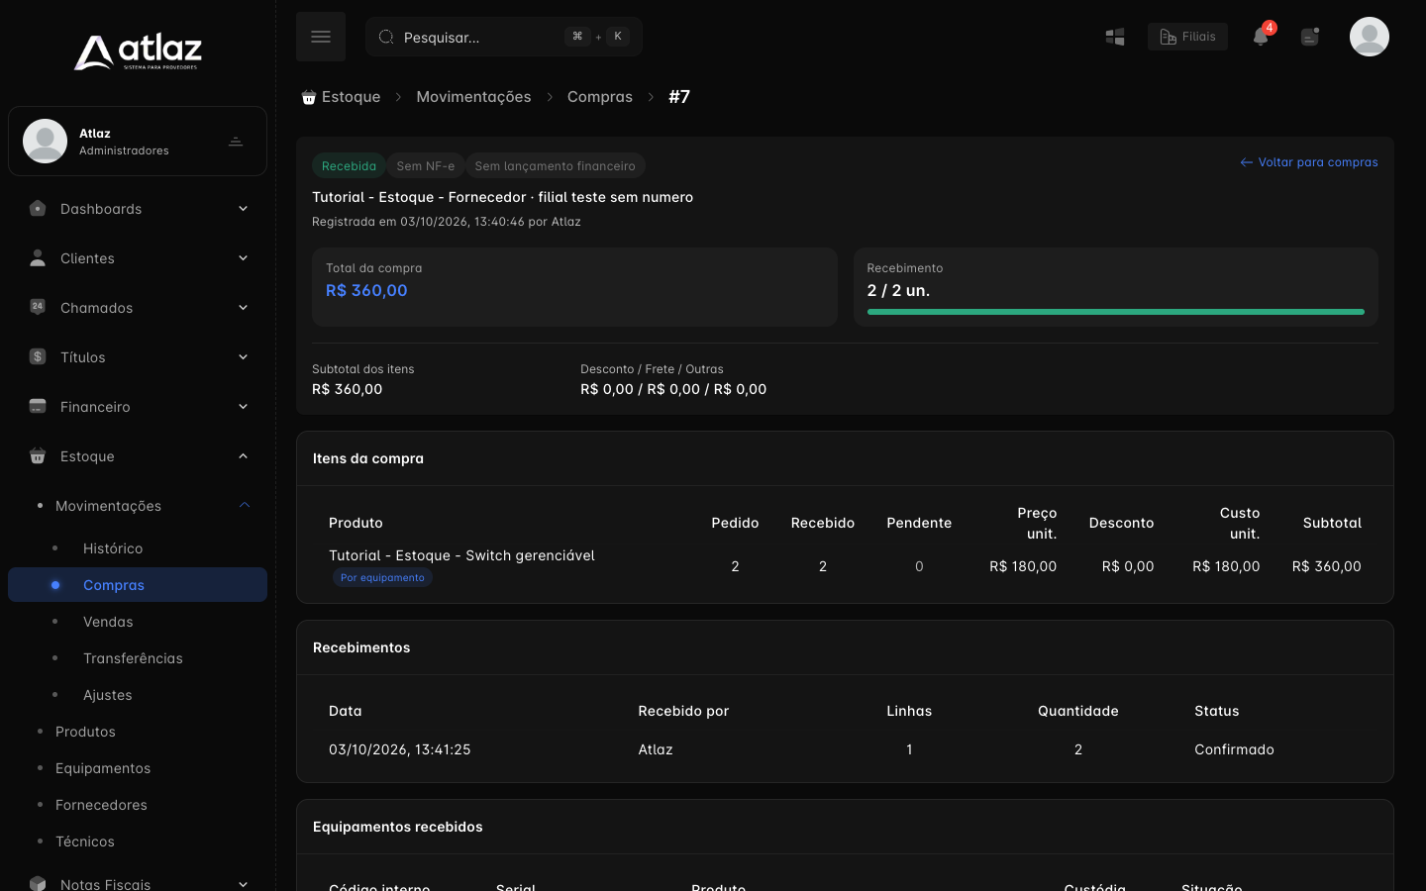This screenshot has height=891, width=1426.
Task: Click the Recebida status badge
Action: click(x=349, y=166)
